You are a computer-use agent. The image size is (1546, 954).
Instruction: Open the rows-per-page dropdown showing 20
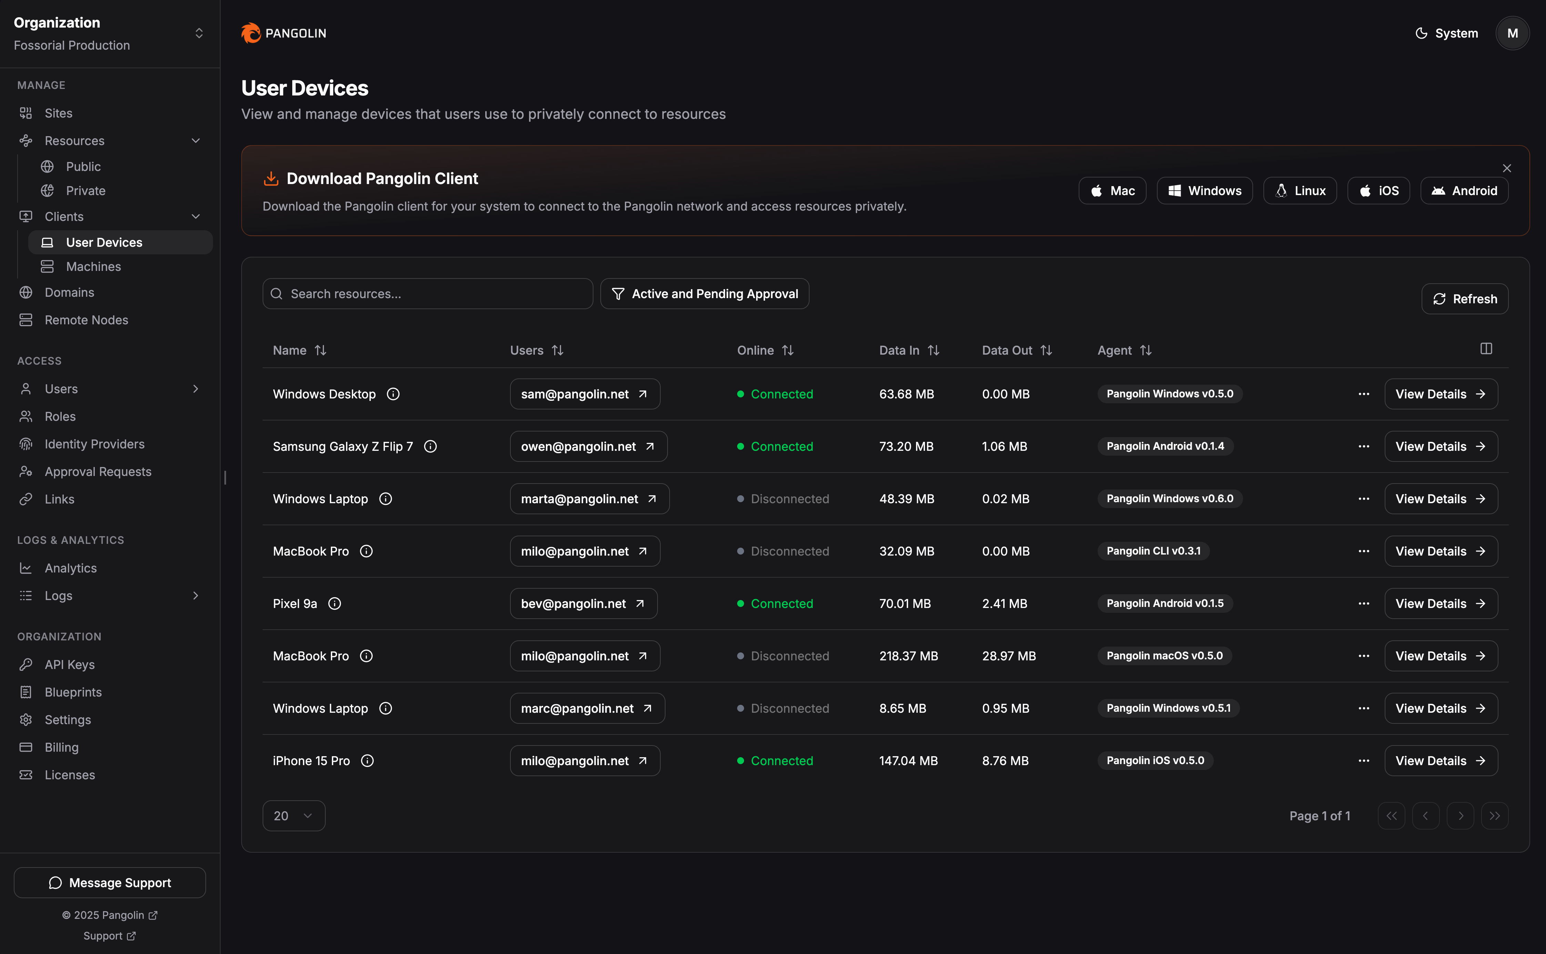point(293,815)
